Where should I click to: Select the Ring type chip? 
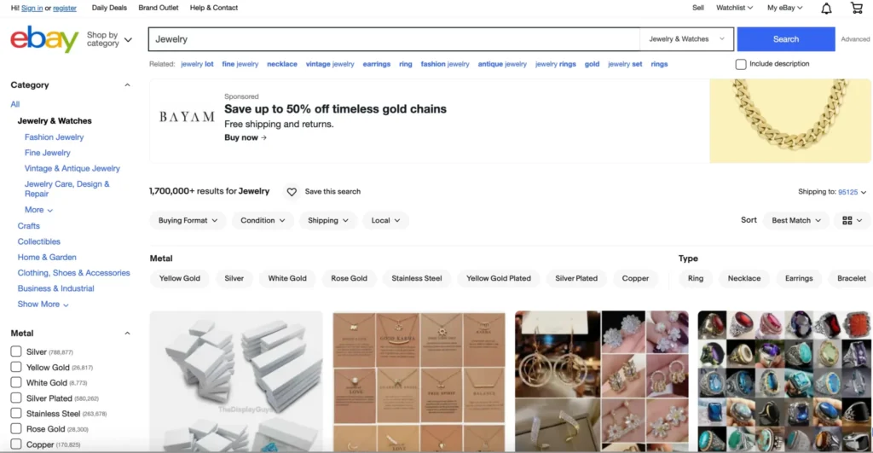click(696, 279)
